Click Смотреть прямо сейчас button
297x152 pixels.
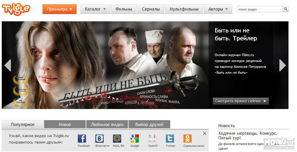click(x=241, y=101)
